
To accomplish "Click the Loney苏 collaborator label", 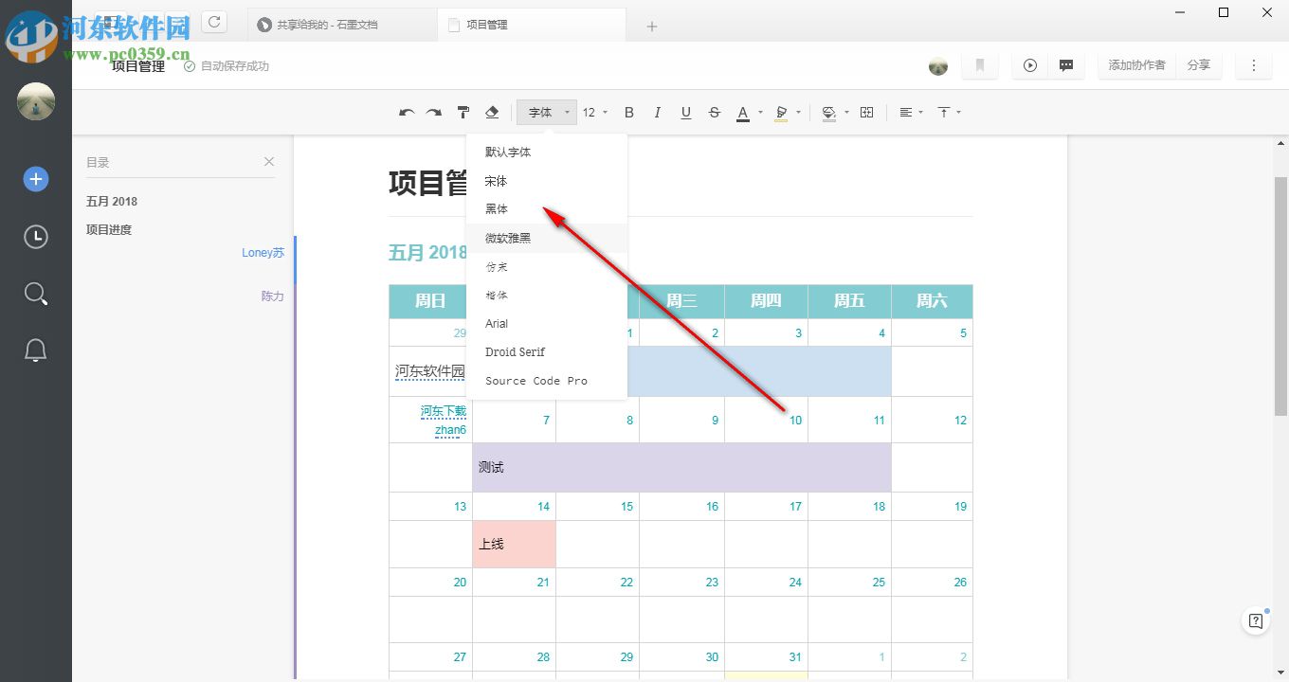I will (x=263, y=253).
